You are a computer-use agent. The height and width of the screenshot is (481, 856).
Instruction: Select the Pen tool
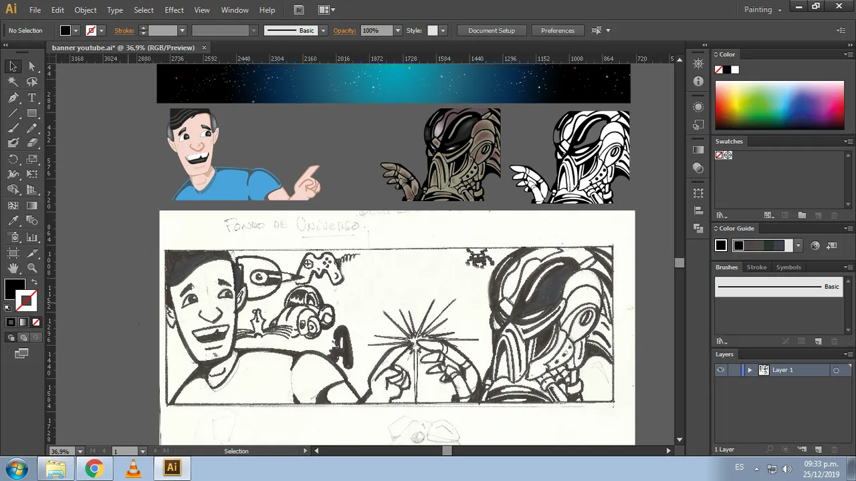point(13,98)
